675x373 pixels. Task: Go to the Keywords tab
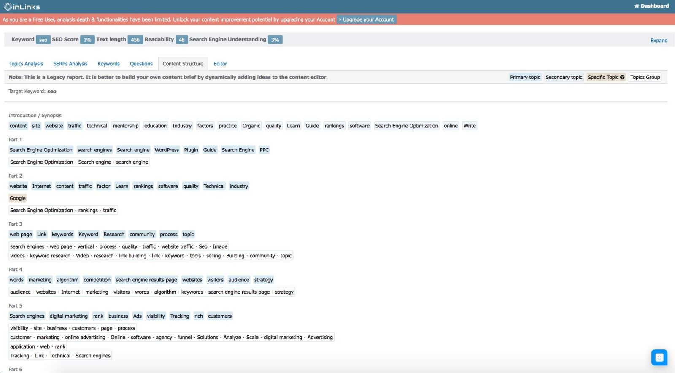click(x=108, y=64)
